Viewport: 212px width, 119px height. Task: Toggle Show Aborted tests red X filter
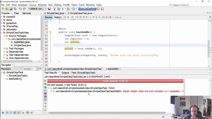pos(45,97)
